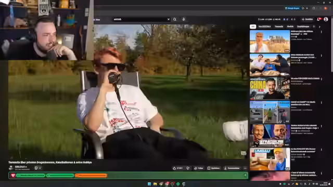Click the YouTube search magnifier icon

tap(175, 19)
